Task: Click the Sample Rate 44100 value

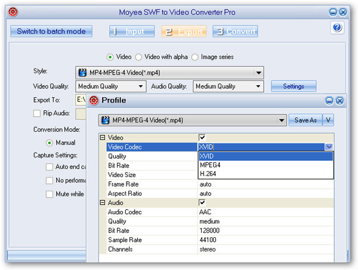Action: (x=208, y=240)
